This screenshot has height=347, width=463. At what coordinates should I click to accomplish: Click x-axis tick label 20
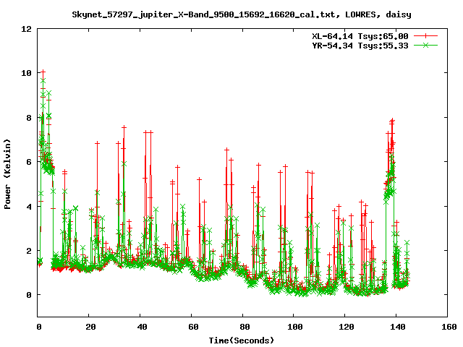[x=90, y=327]
